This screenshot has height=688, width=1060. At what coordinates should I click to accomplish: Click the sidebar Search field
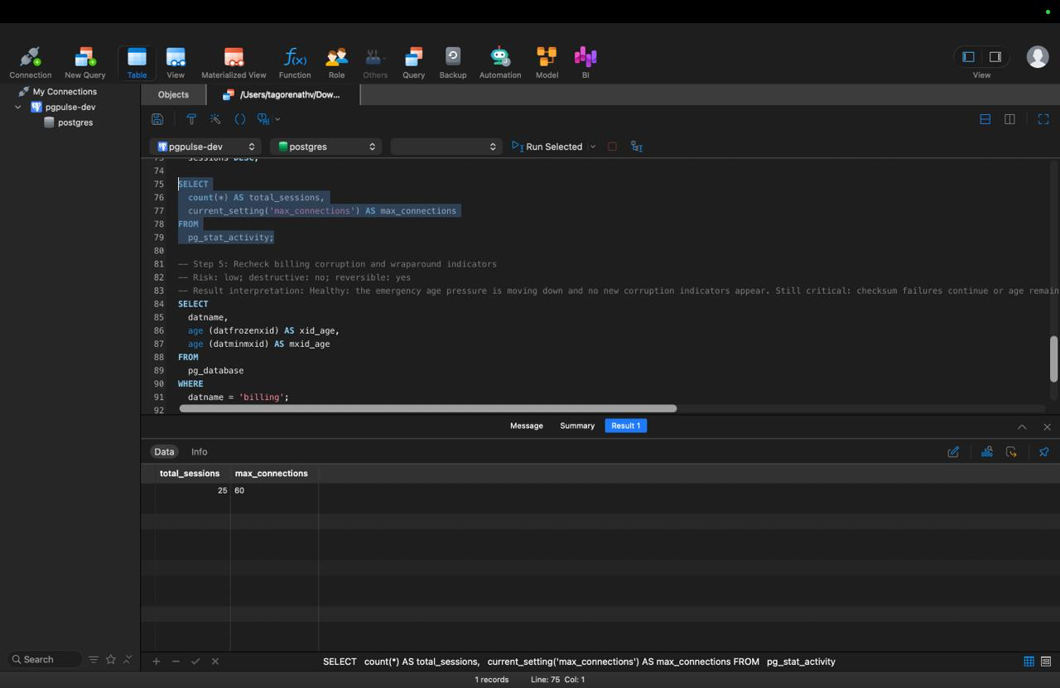coord(46,660)
